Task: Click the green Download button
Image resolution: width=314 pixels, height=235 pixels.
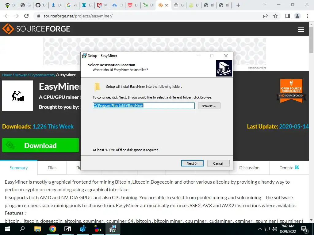Action: pos(40,145)
